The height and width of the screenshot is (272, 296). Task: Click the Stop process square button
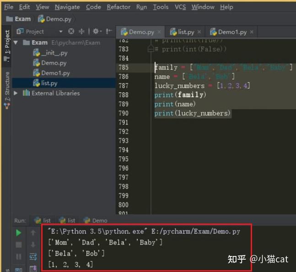pyautogui.click(x=18, y=245)
